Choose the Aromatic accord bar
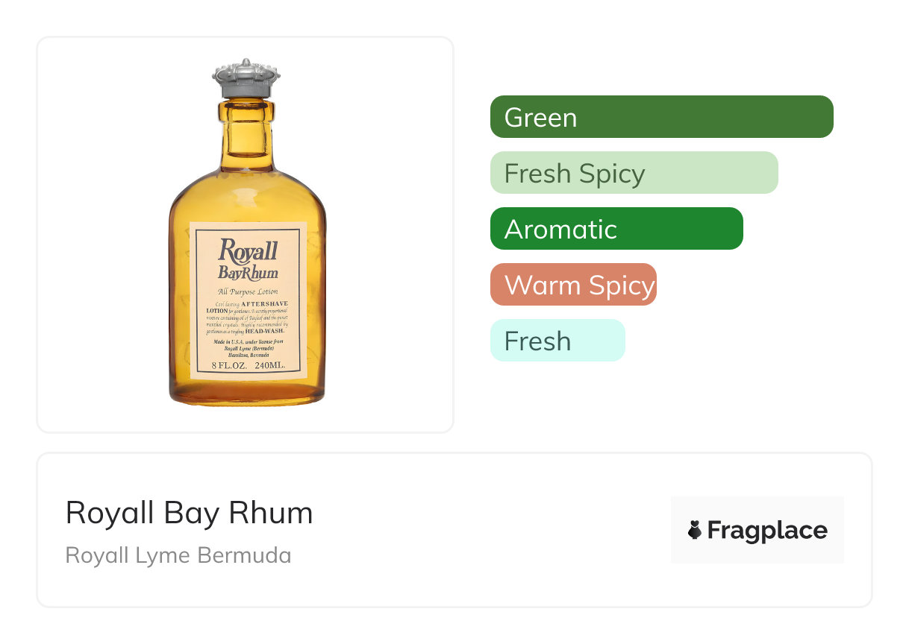Screen dimensions: 909x644 pyautogui.click(x=616, y=229)
